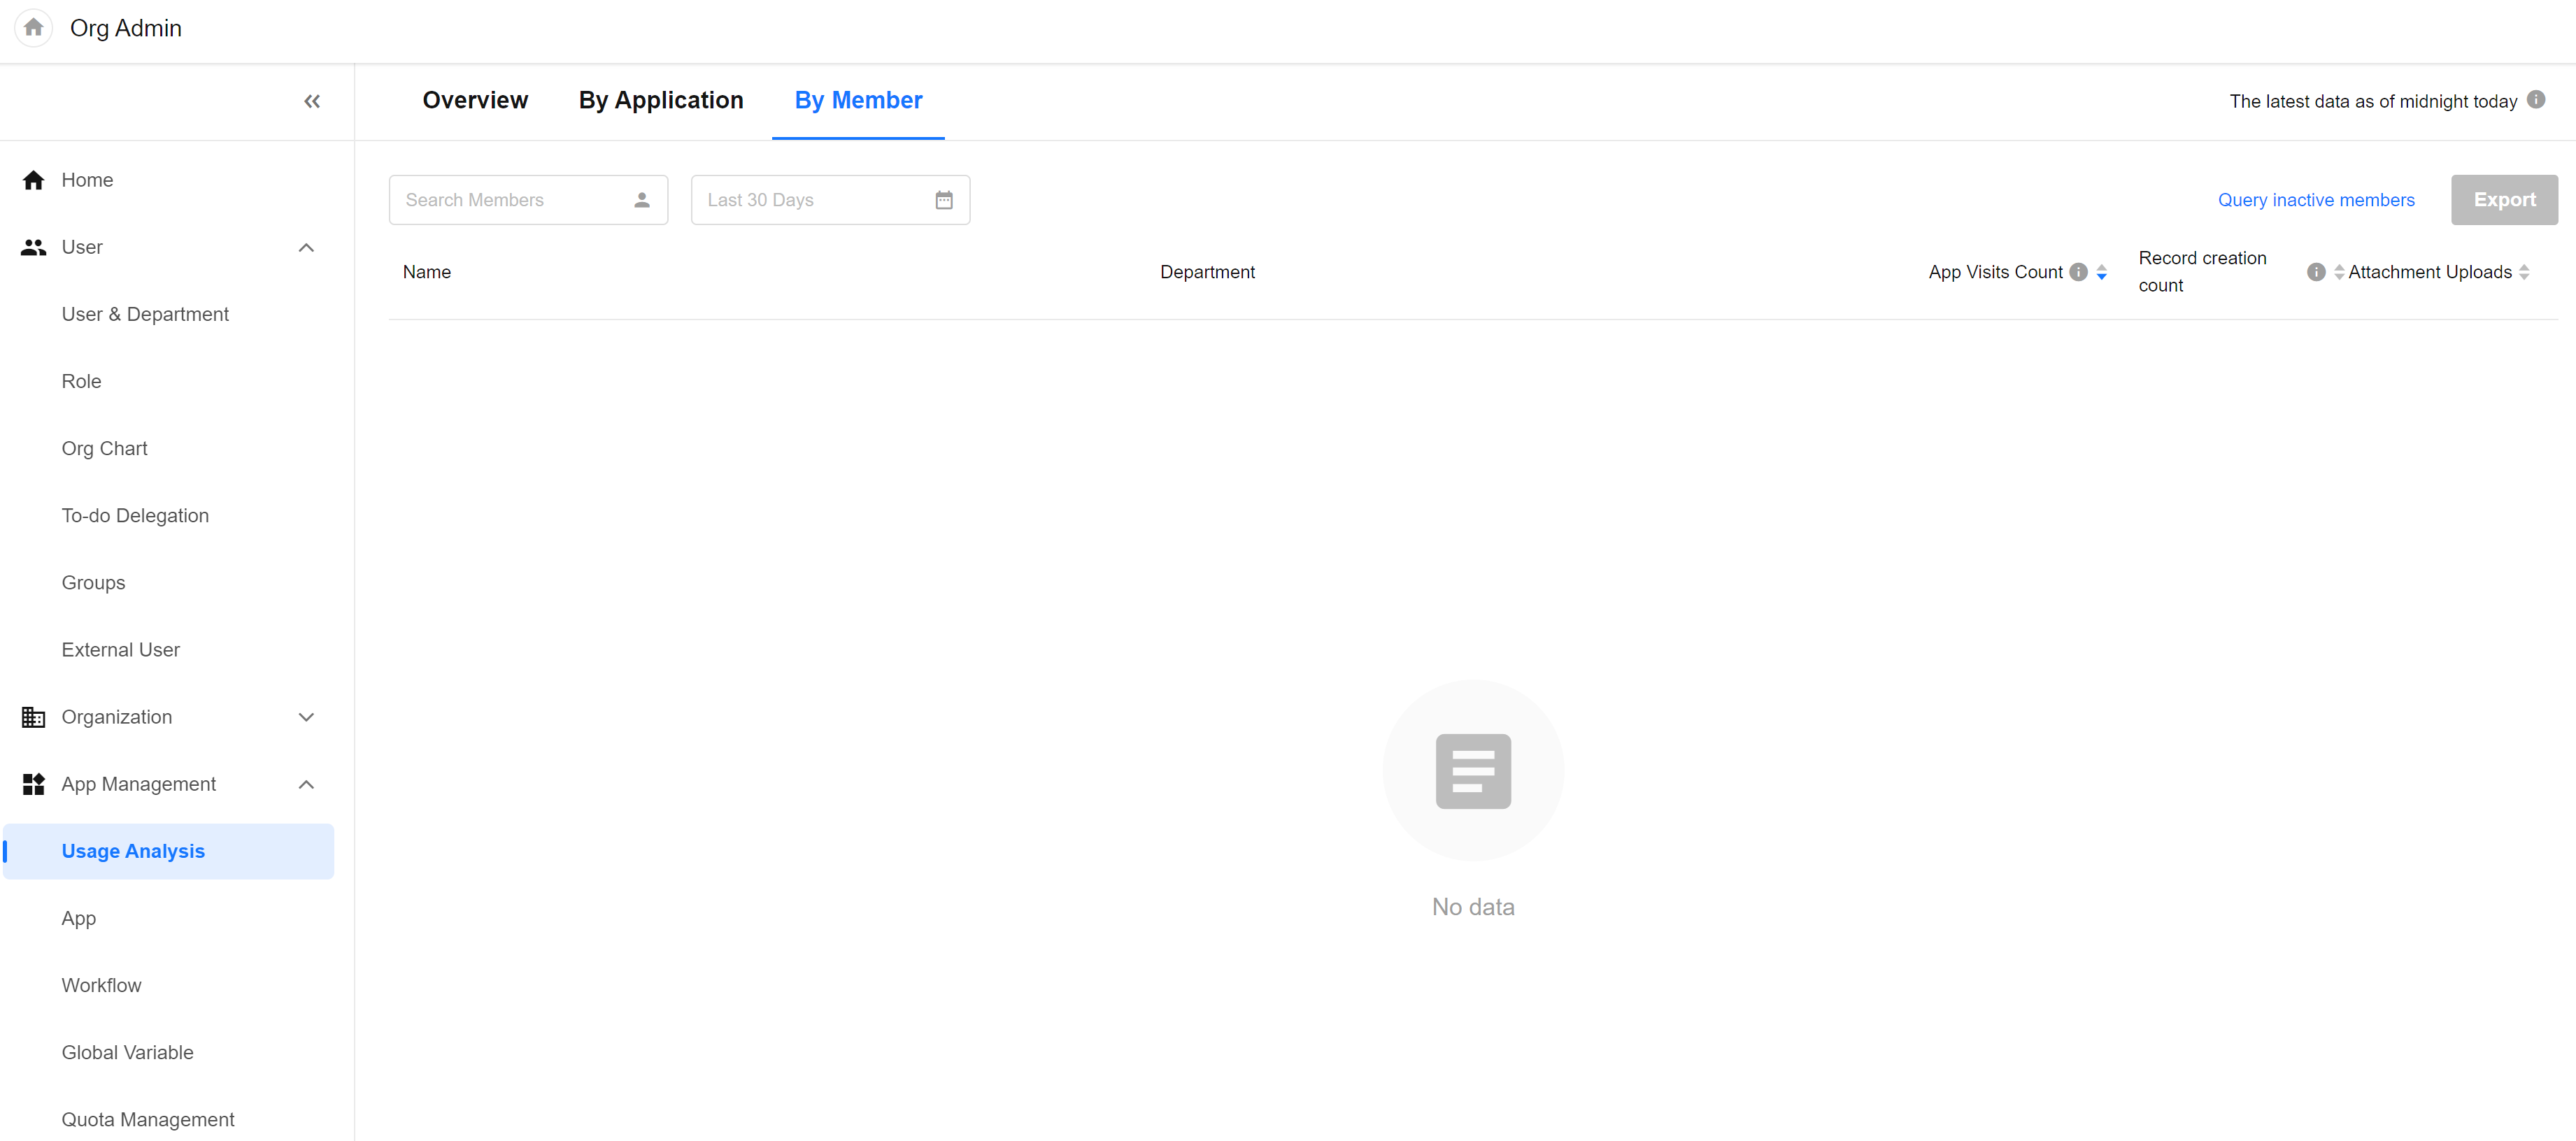Click the App Management menu label
Screen dimensions: 2576x1141
pos(139,784)
